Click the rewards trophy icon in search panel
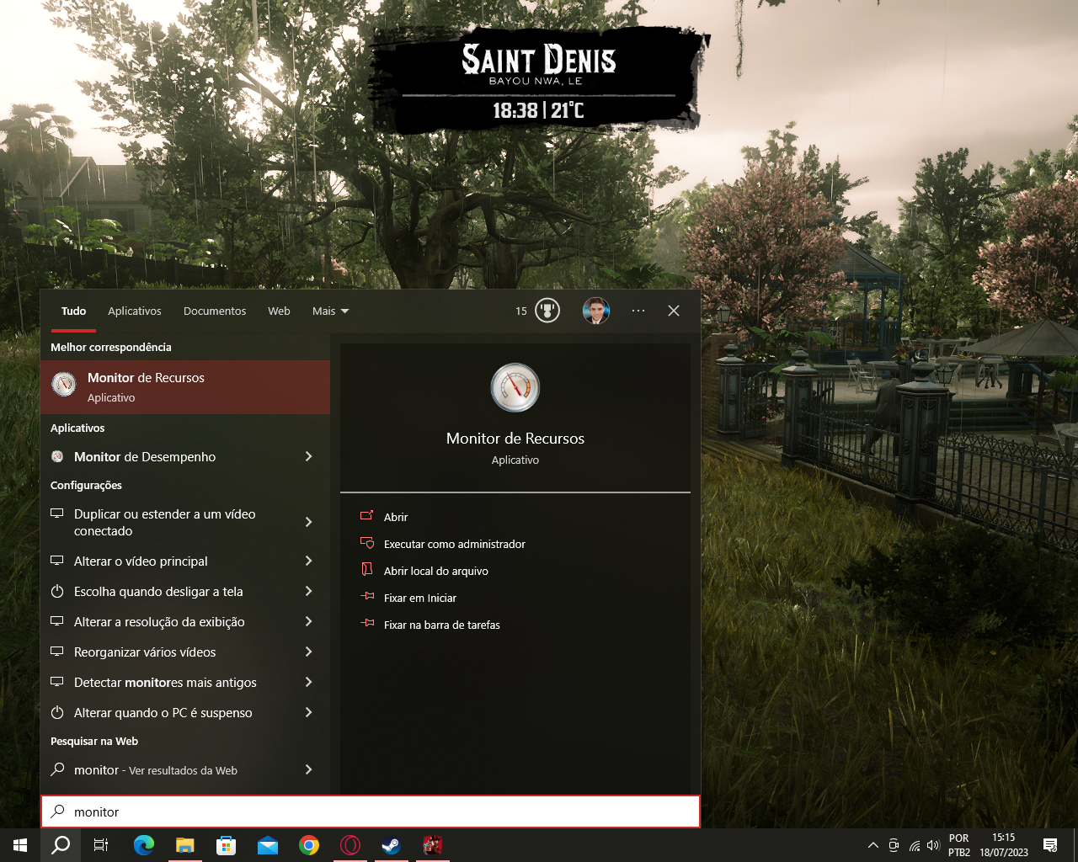 (547, 311)
